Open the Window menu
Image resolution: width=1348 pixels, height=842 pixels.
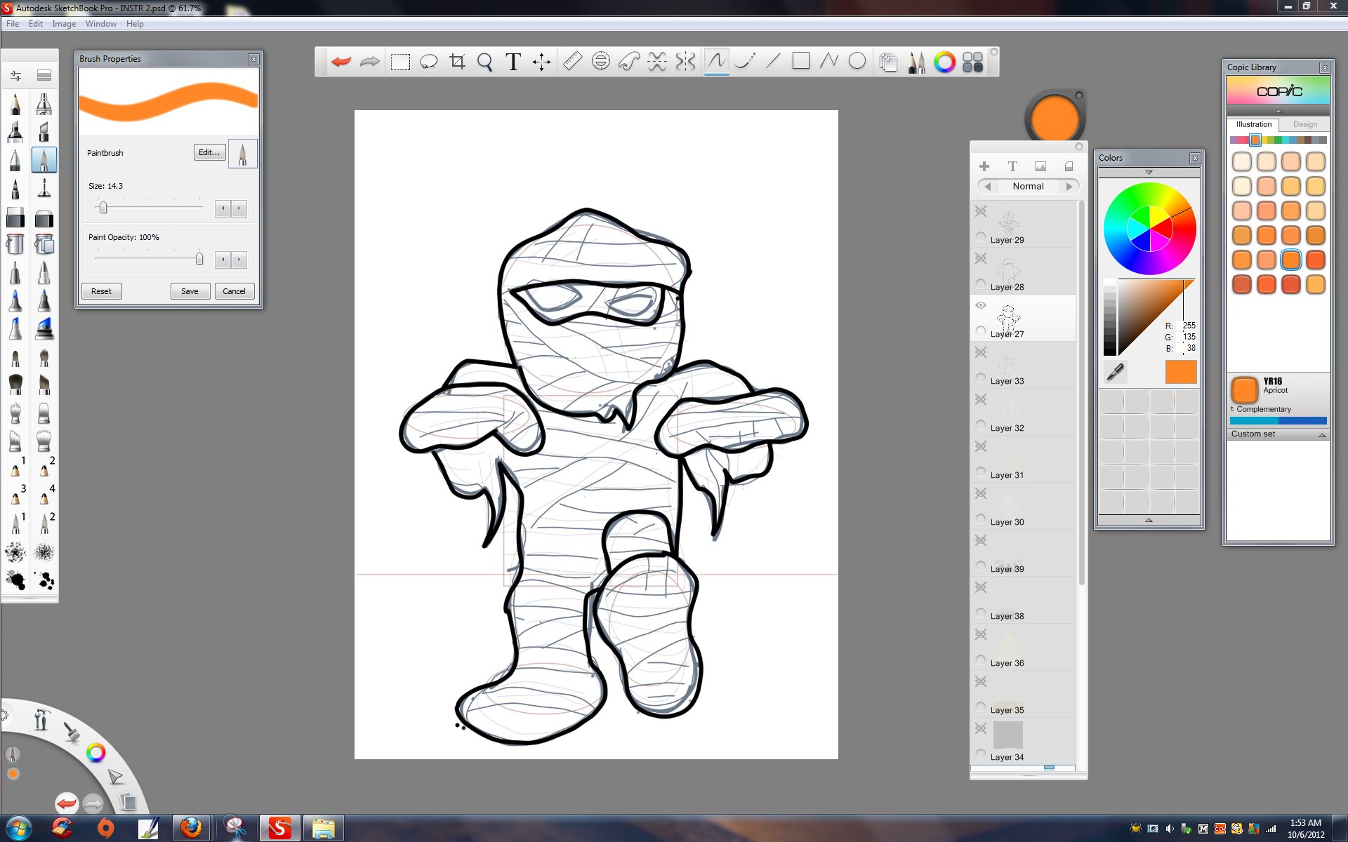tap(101, 24)
